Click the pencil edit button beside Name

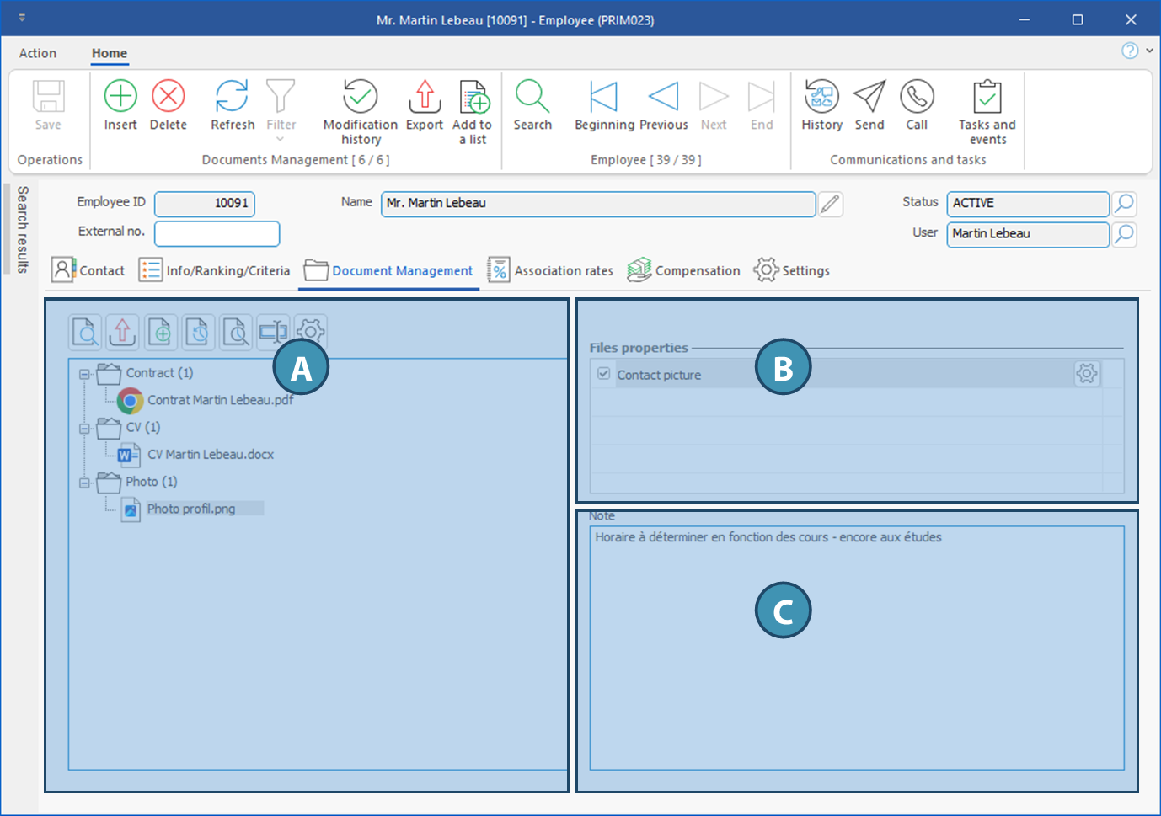[x=831, y=204]
